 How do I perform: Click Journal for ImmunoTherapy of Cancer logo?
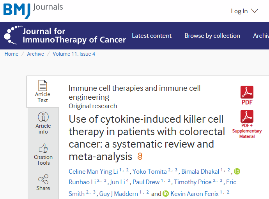tap(65, 35)
